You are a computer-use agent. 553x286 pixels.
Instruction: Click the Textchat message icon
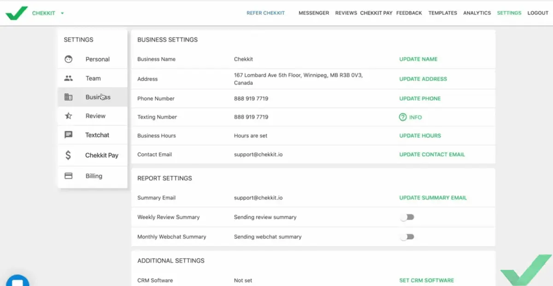point(68,135)
